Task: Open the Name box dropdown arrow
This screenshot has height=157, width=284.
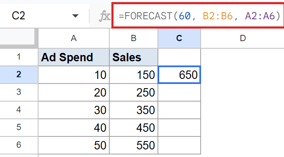Action: (x=75, y=16)
